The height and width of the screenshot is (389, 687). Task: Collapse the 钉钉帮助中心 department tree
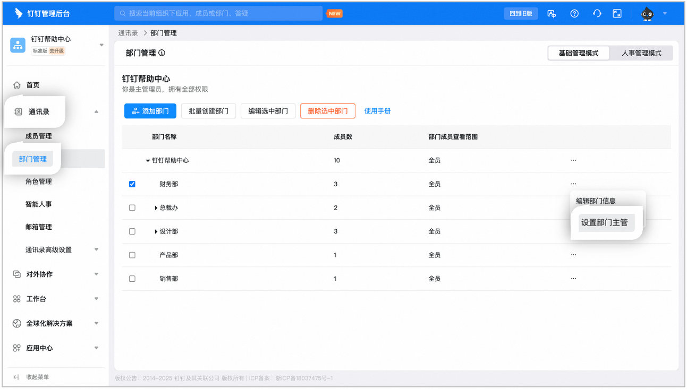(148, 161)
